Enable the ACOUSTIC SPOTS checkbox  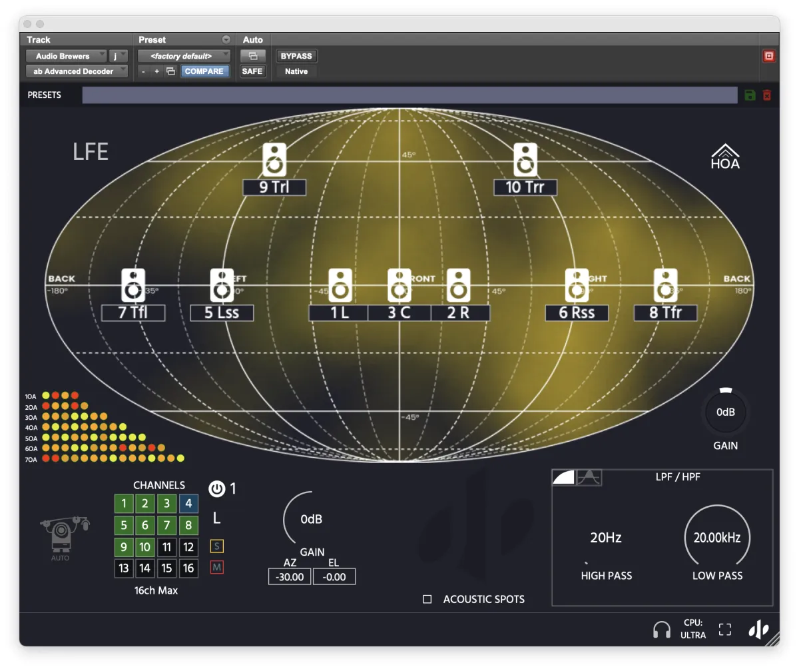point(427,599)
